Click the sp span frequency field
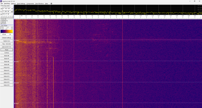Screen dimensions: 202x108 click(6, 14)
